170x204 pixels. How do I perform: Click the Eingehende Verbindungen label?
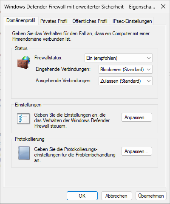63,69
